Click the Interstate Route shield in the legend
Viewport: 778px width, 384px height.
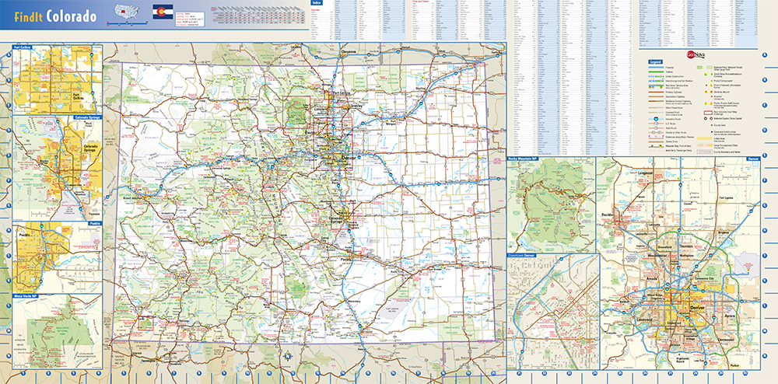[x=654, y=120]
